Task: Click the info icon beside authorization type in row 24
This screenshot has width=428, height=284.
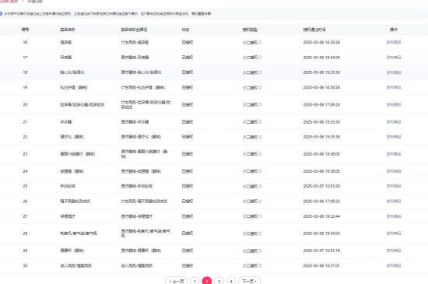Action: click(x=260, y=171)
